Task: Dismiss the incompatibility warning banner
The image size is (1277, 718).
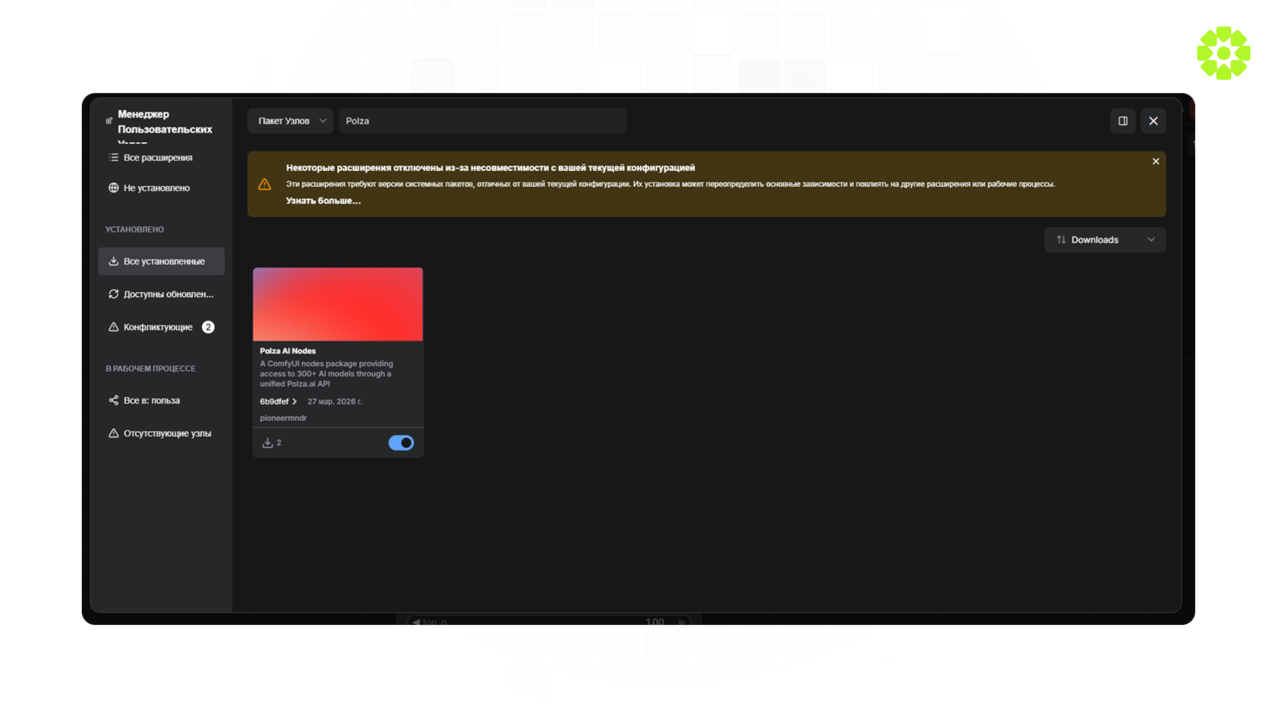Action: 1156,162
